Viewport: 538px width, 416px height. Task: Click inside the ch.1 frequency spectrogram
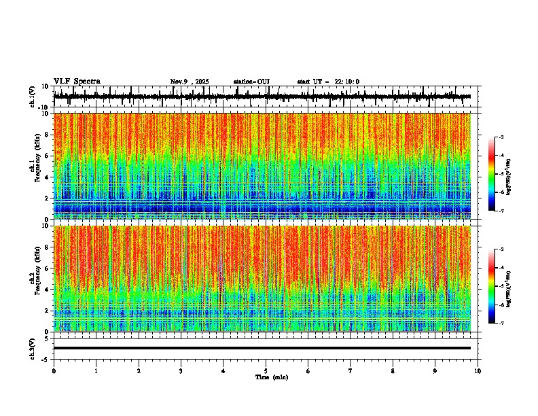click(x=262, y=166)
